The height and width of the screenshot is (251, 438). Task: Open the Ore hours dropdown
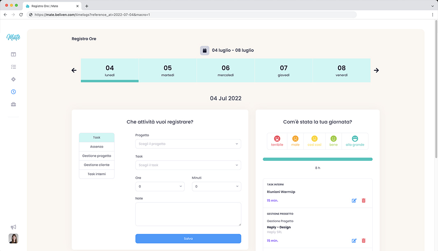click(160, 186)
